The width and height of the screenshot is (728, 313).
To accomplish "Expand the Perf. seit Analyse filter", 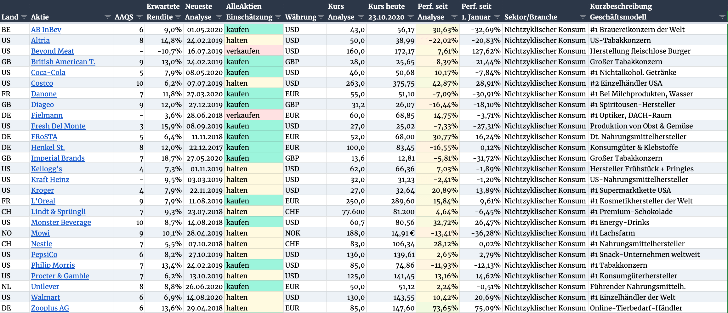I will click(x=454, y=17).
